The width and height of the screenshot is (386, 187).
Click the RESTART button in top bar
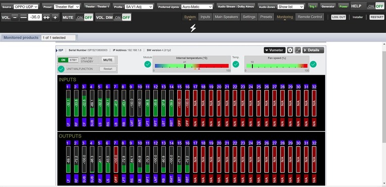click(x=377, y=17)
